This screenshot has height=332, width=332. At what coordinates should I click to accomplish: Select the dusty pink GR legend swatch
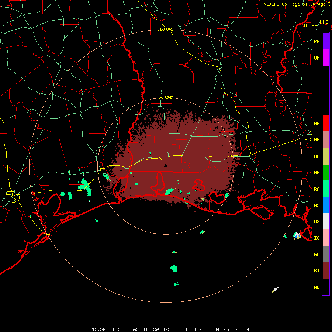pos(326,139)
